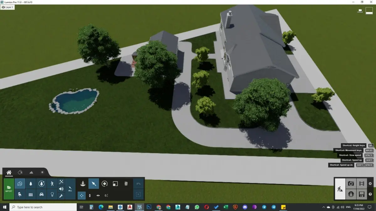This screenshot has height=211, width=376.
Task: Open the Save floppy disk icon
Action: pos(362,194)
